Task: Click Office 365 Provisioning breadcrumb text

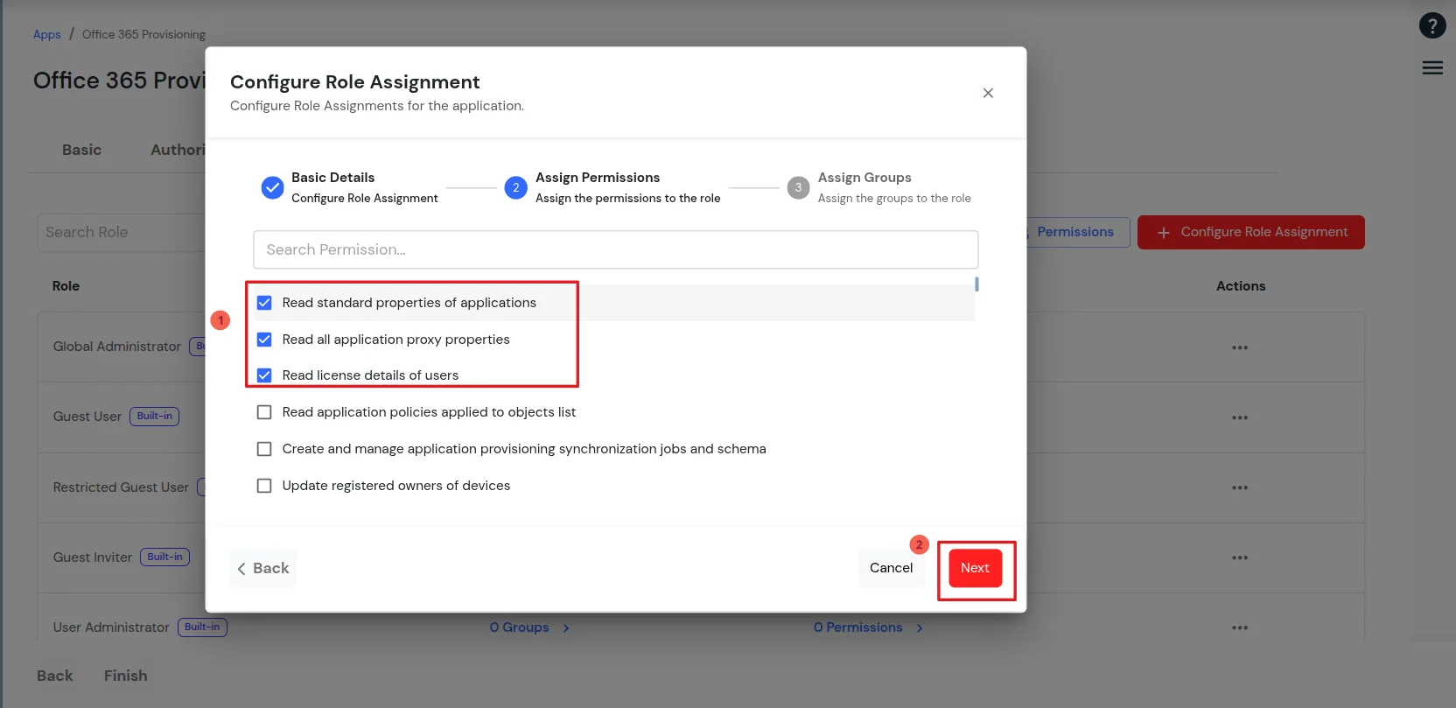Action: (x=143, y=34)
